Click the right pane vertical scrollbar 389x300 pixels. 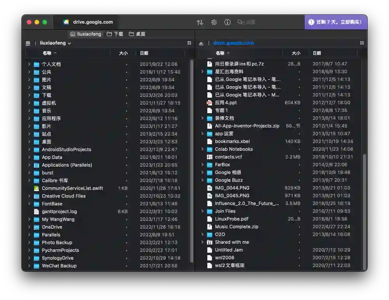coord(365,212)
